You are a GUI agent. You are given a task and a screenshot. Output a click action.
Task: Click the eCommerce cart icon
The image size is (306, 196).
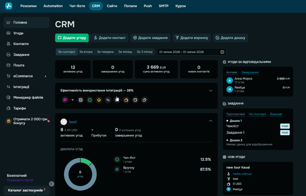click(x=8, y=76)
